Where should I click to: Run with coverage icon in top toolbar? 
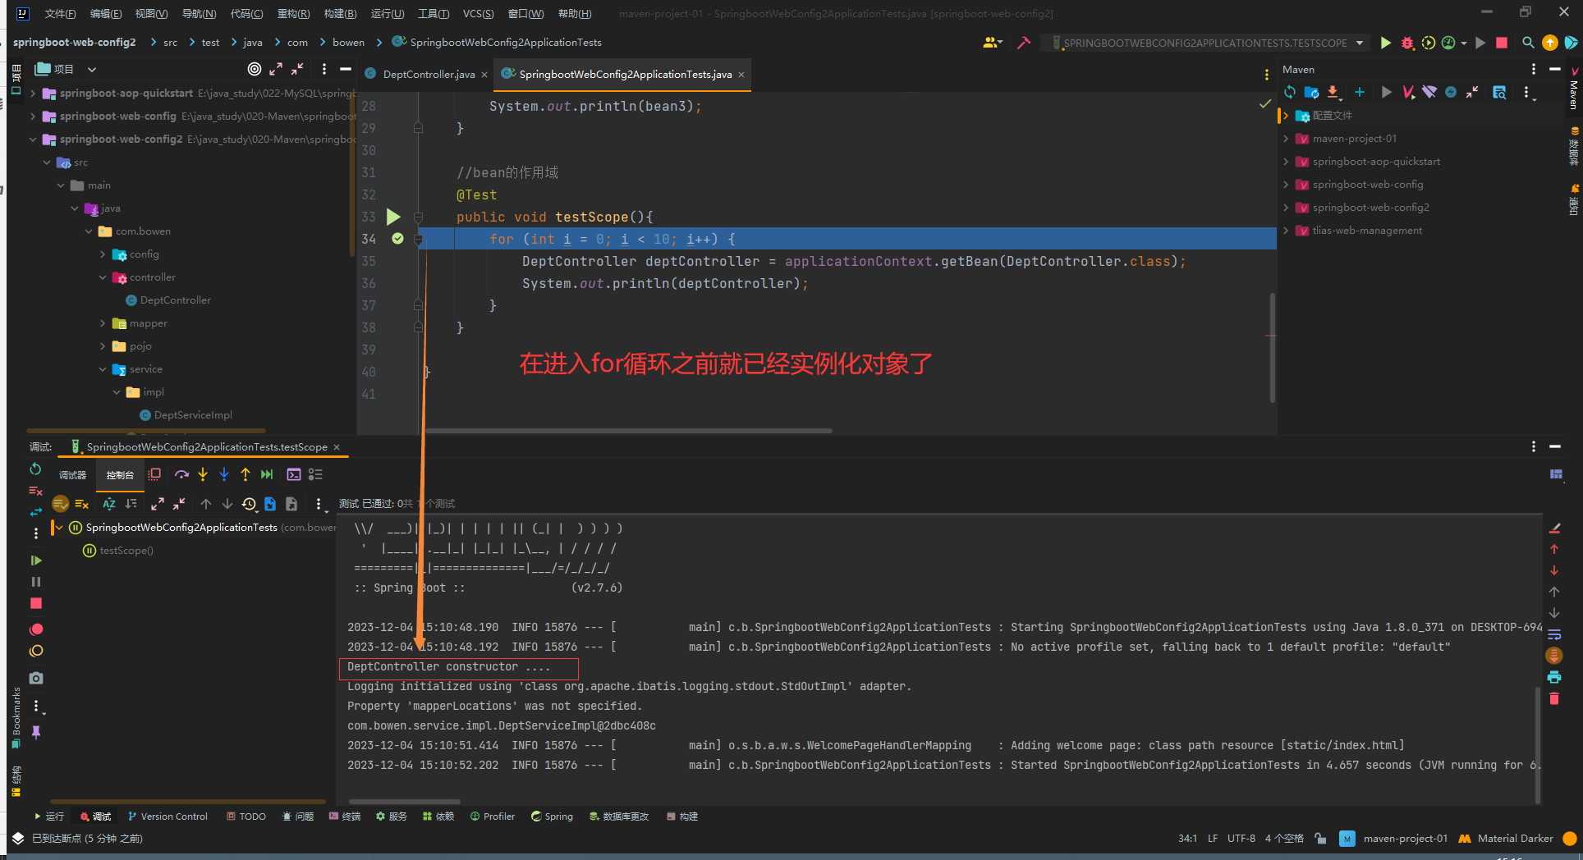(x=1429, y=43)
